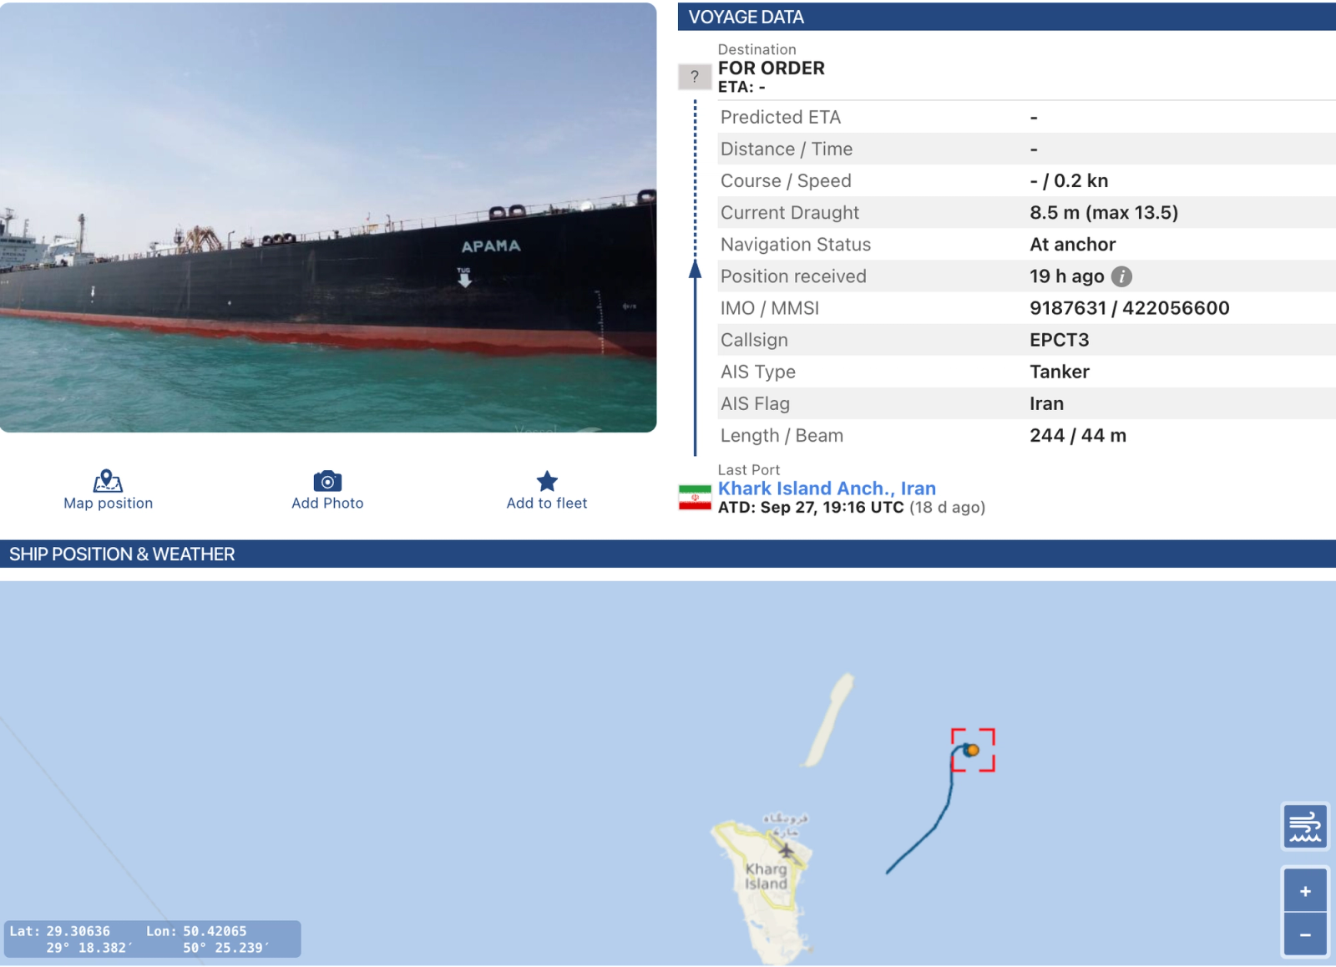Click the voyage progress arrow marker
The height and width of the screenshot is (967, 1336).
tap(695, 269)
